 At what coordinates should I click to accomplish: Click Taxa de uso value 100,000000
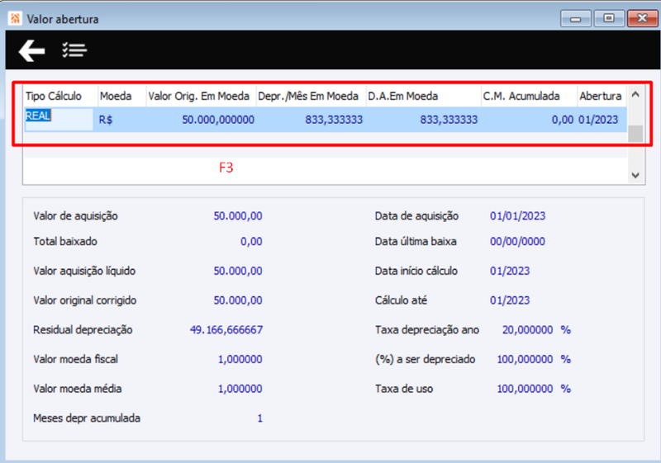tap(525, 389)
